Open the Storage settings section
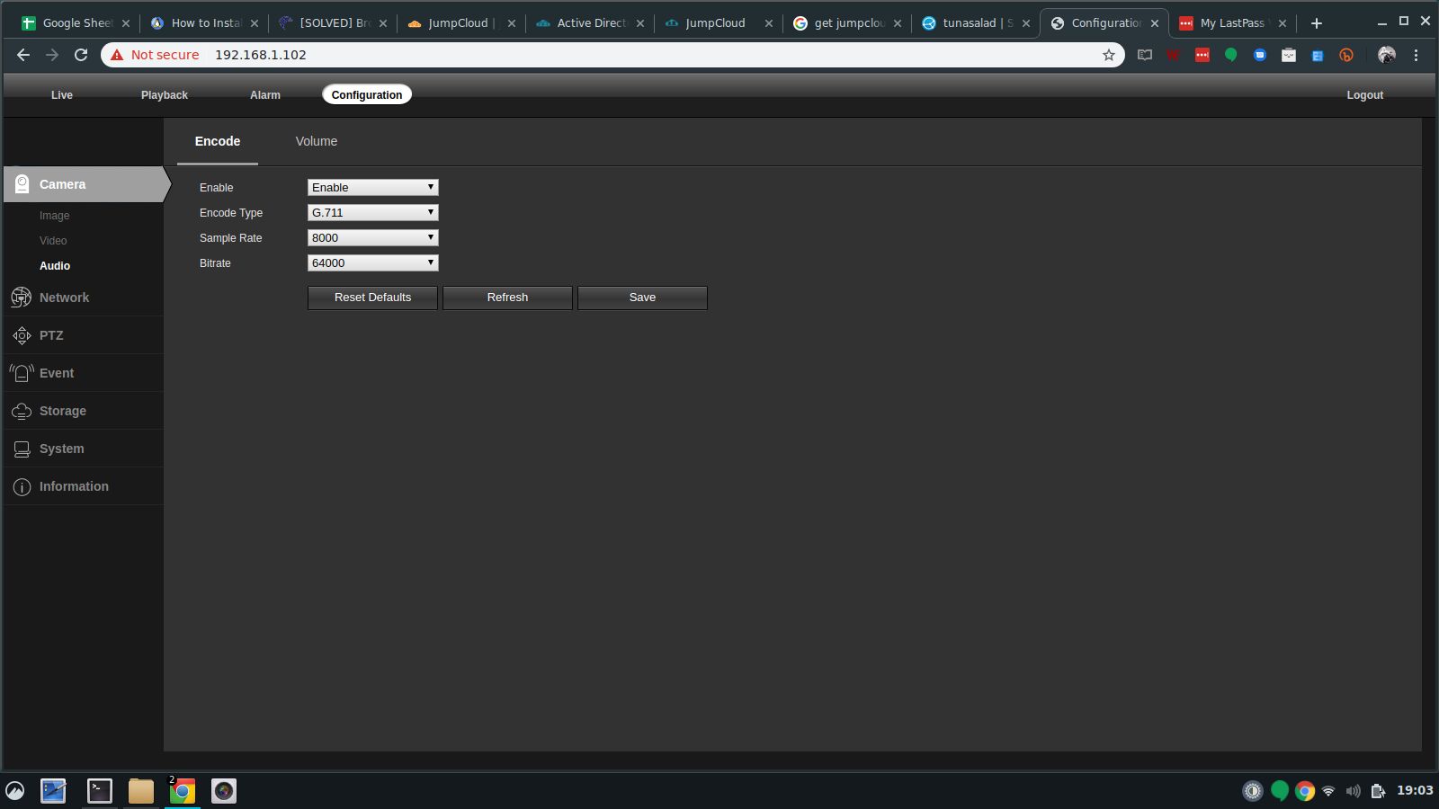 pos(62,411)
